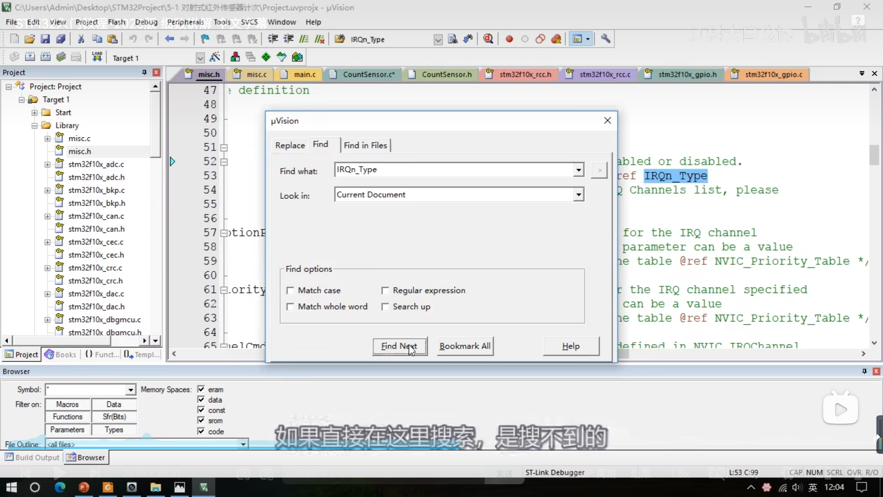Click the Start Debug Session icon
Image resolution: width=883 pixels, height=497 pixels.
click(x=488, y=39)
